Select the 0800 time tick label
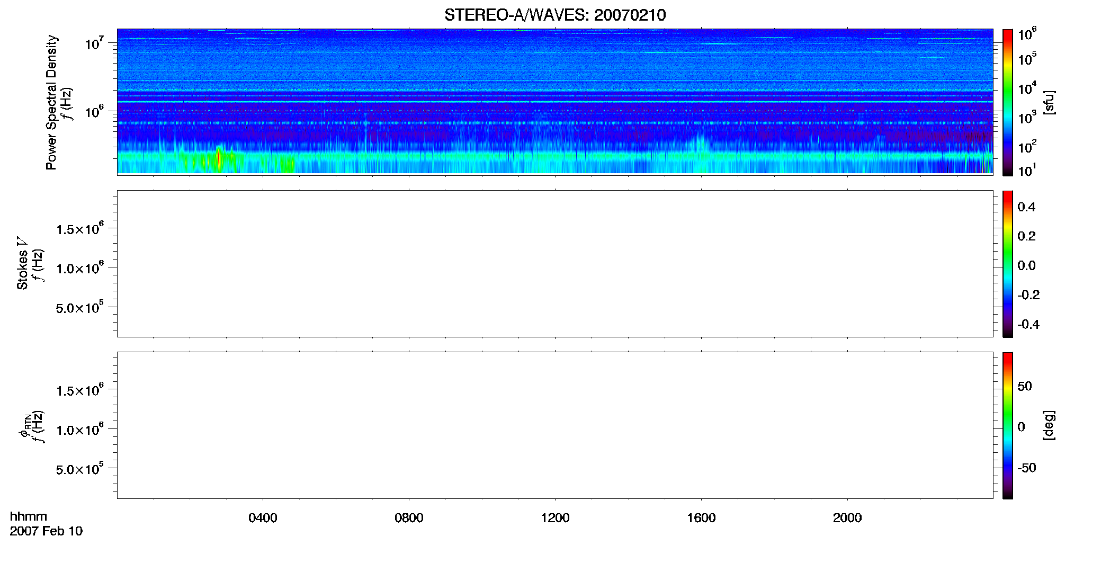Viewport: 1110px width, 572px height. 409,518
